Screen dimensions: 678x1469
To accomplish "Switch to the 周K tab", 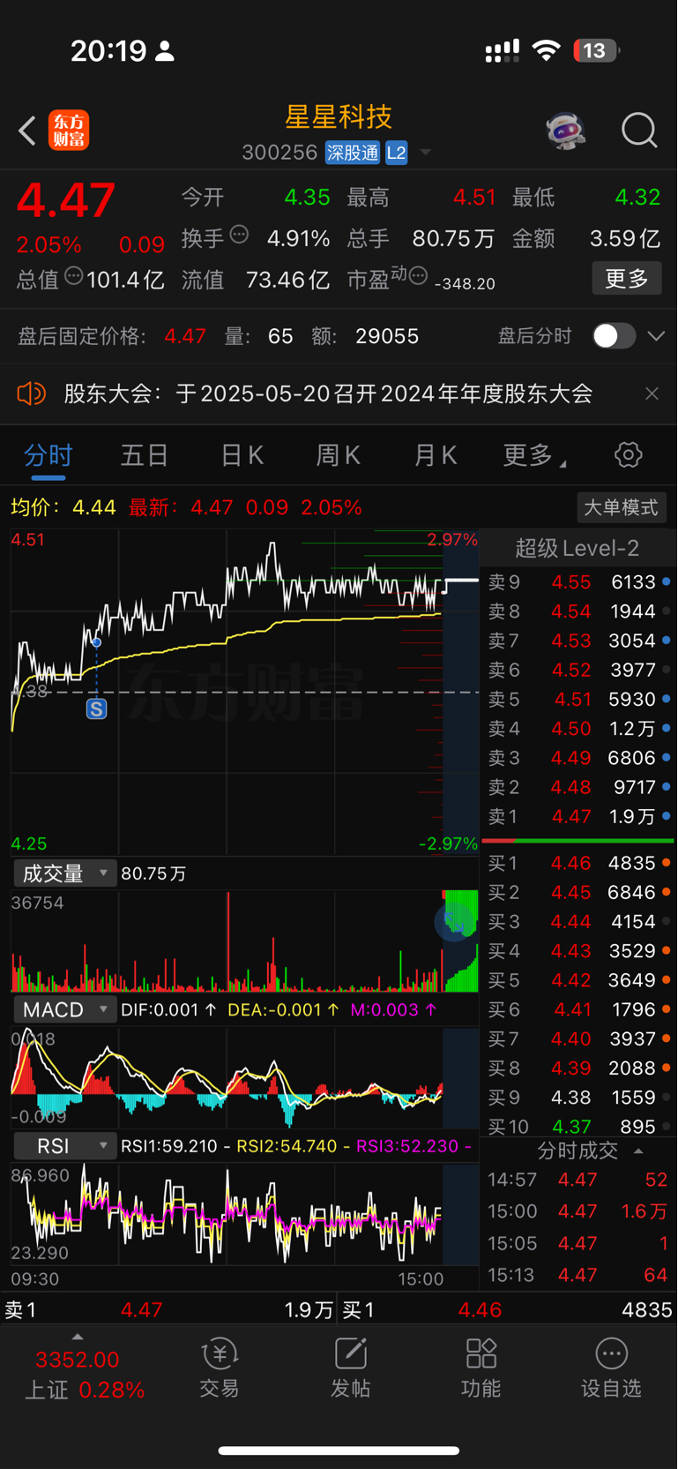I will pos(339,455).
